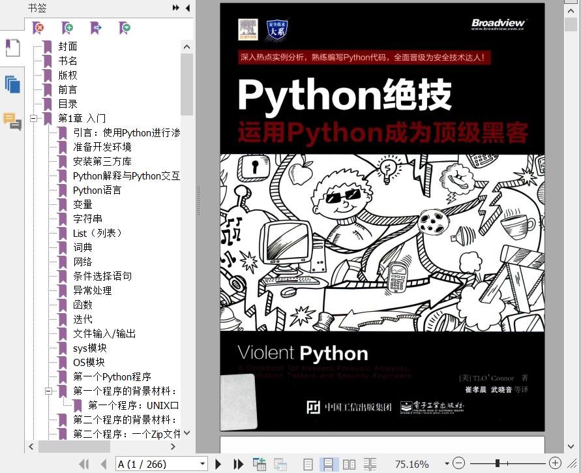Open the 第1章 入门 bookmark
Viewport: 581px width, 473px height.
(x=82, y=119)
